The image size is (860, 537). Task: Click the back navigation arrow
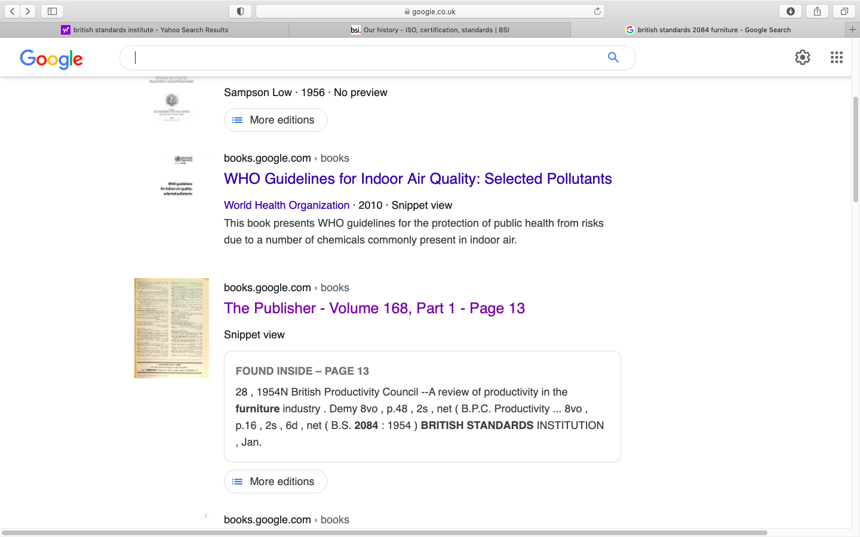click(x=12, y=11)
